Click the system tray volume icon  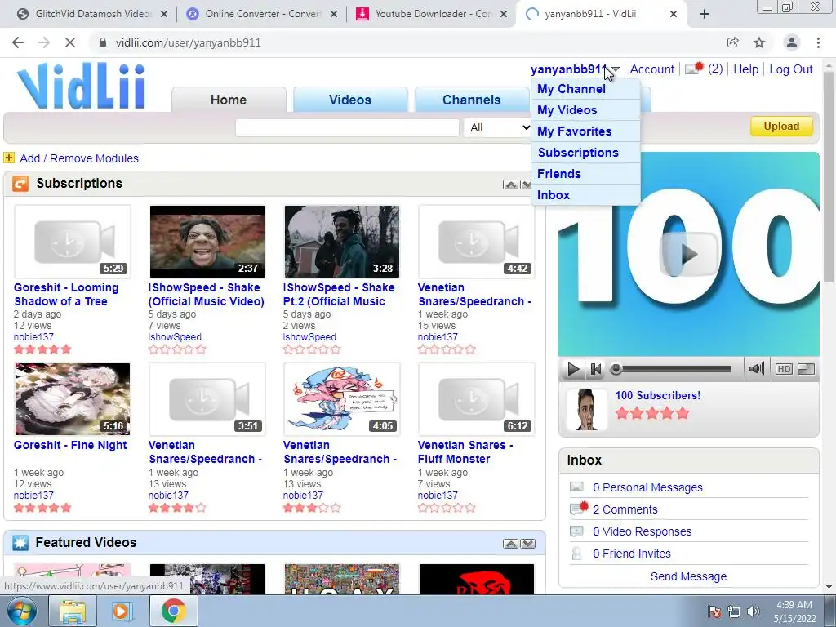(x=754, y=611)
